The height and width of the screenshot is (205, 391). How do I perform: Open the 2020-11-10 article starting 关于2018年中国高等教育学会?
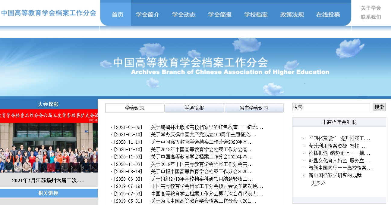coord(202,150)
